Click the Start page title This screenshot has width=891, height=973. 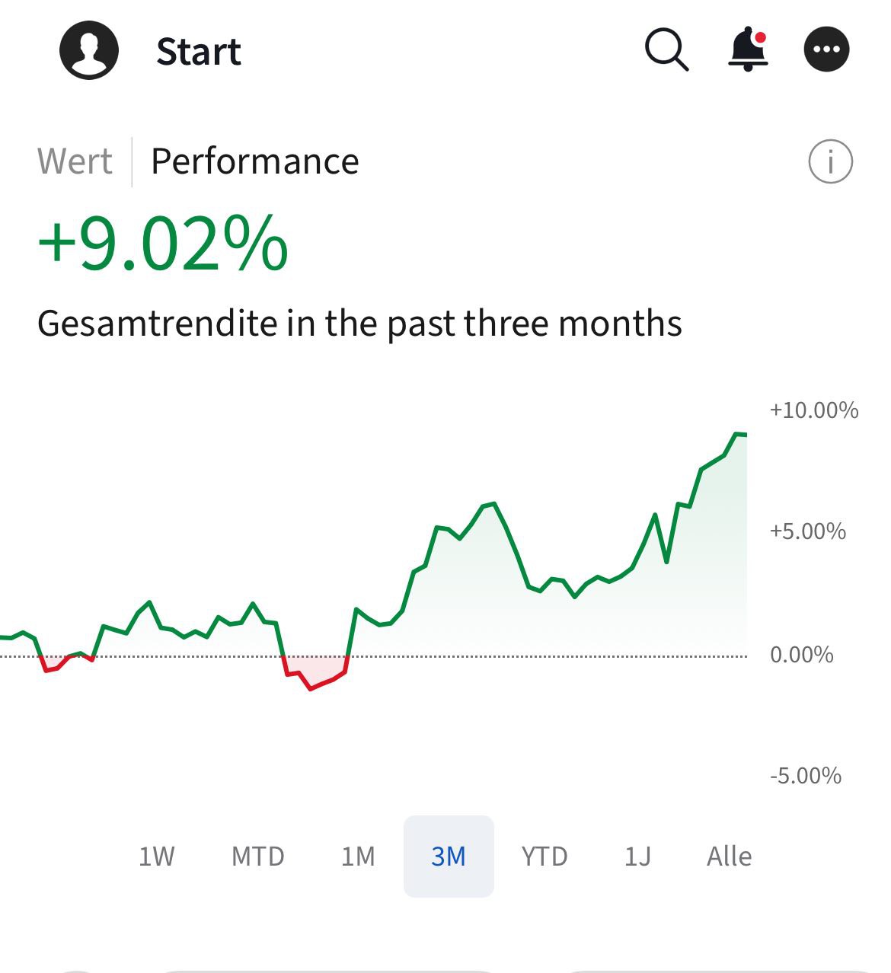(198, 52)
